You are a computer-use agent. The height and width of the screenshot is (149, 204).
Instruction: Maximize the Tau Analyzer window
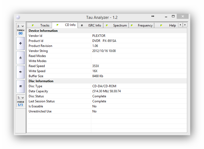pyautogui.click(x=173, y=16)
